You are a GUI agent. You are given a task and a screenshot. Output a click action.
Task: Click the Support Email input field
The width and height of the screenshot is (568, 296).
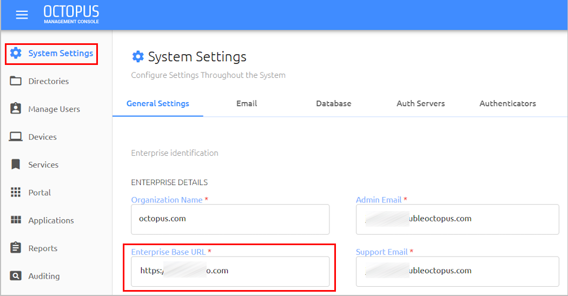coord(458,271)
